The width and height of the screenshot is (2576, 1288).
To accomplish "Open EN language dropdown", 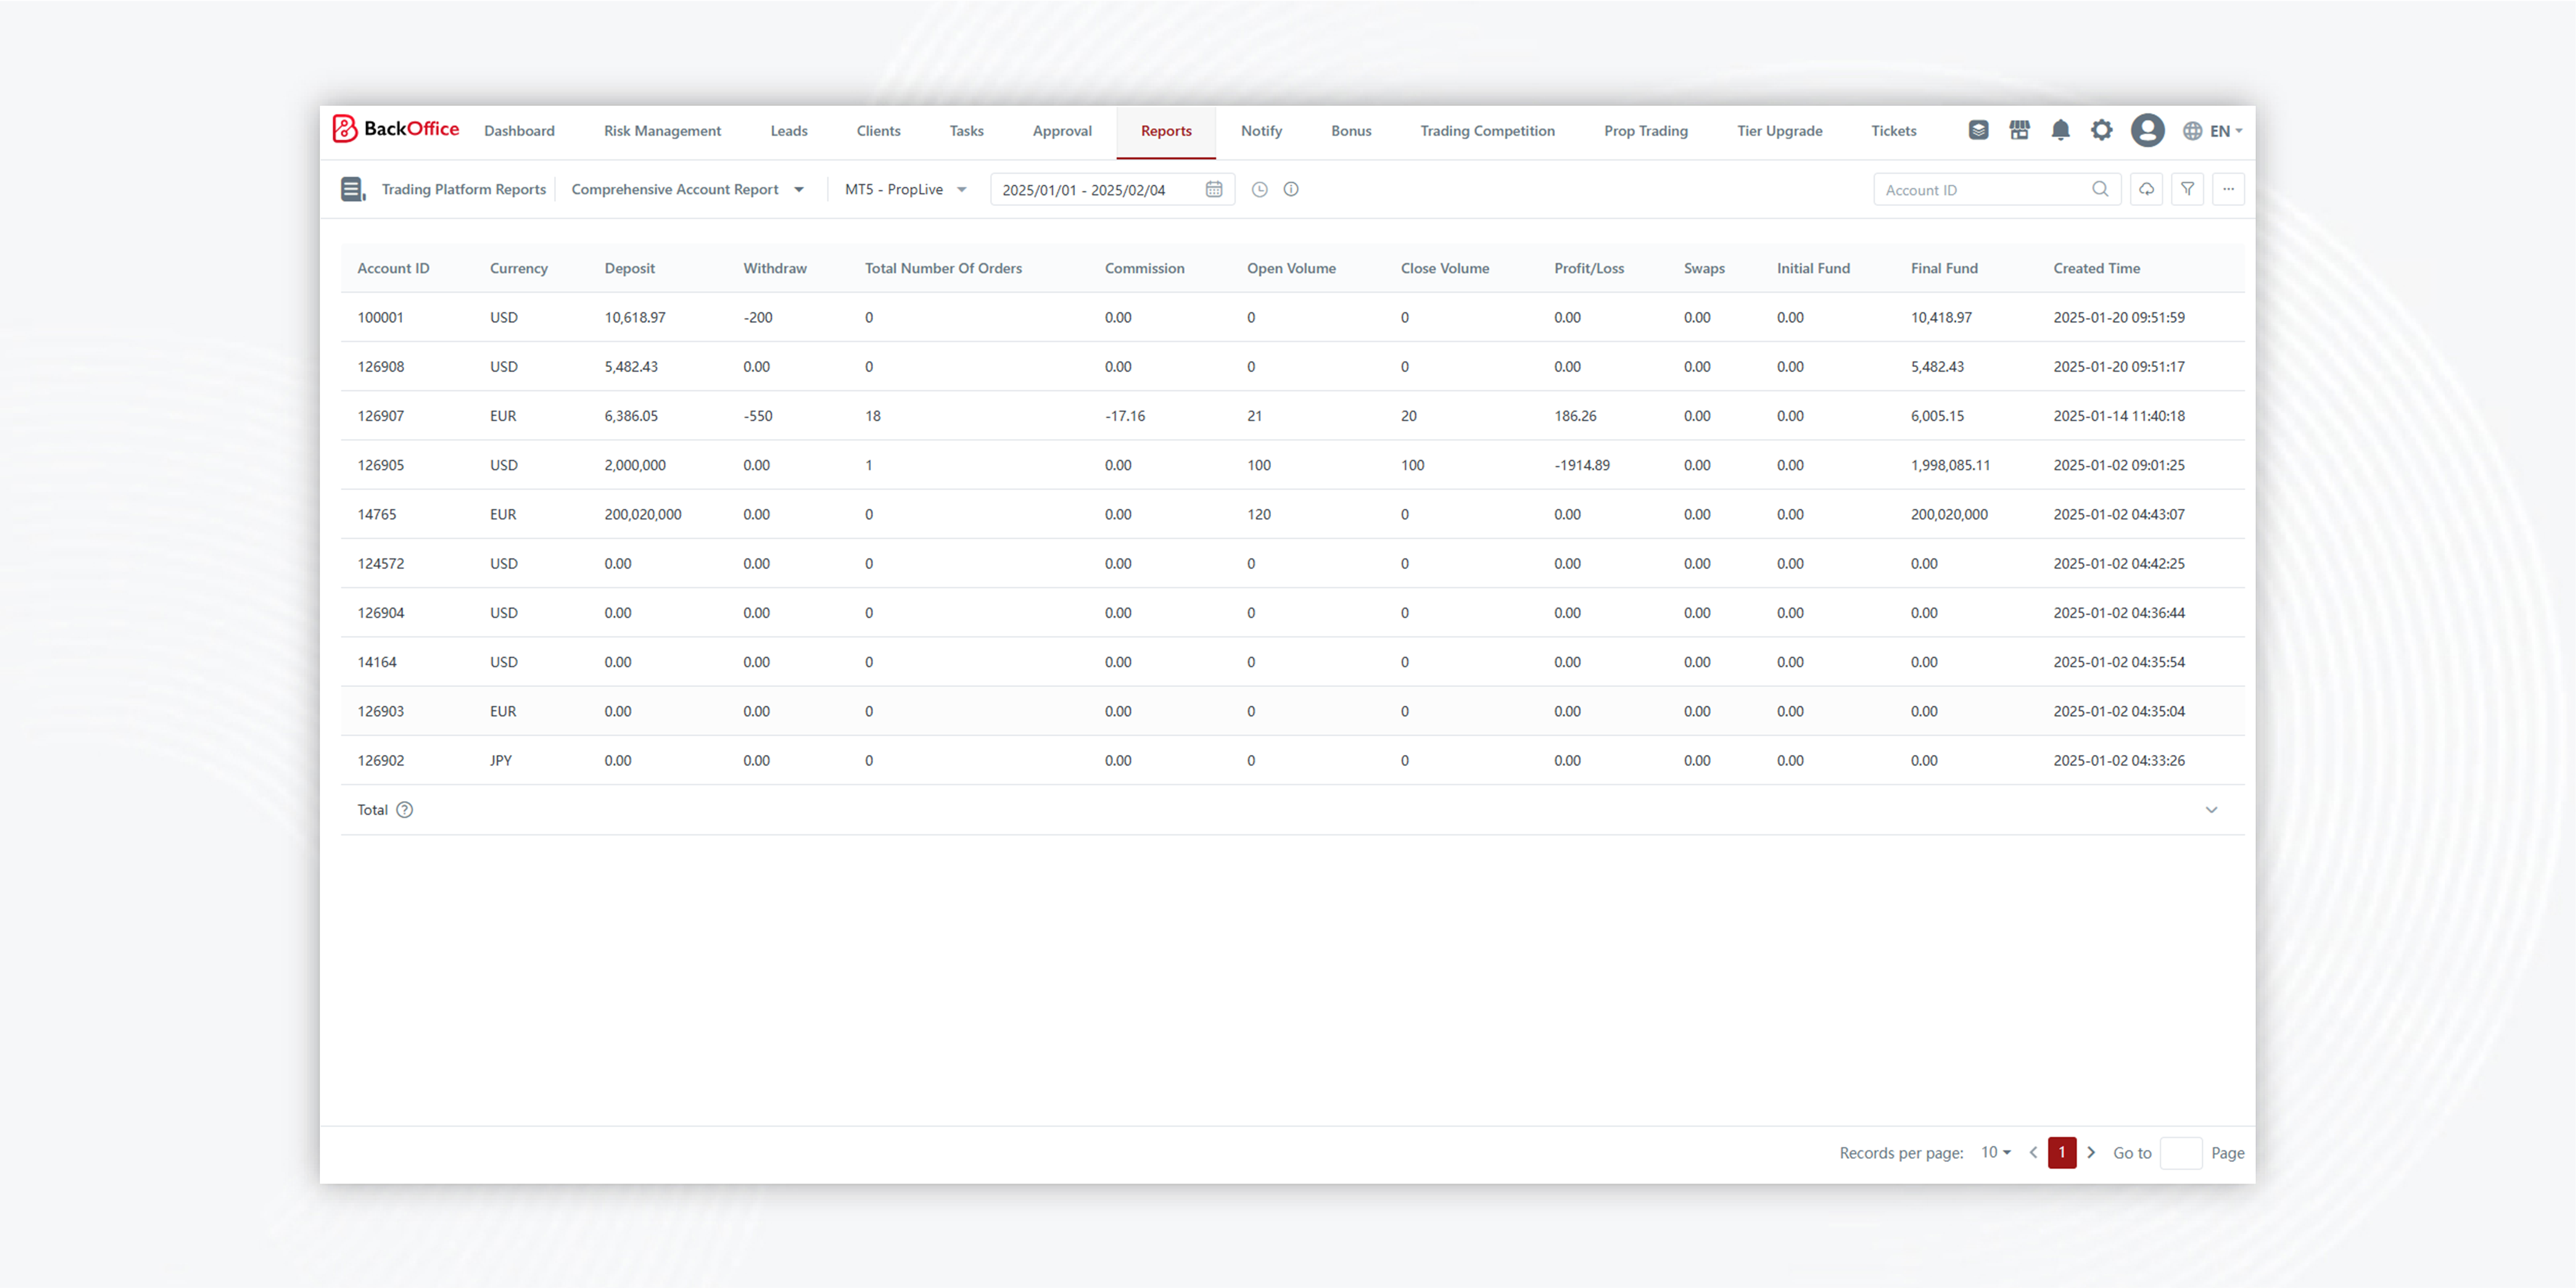I will click(2225, 131).
